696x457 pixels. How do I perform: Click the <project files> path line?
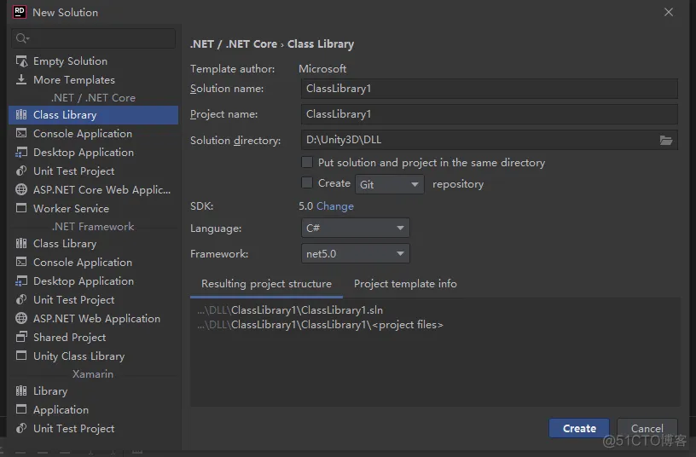[x=320, y=325]
